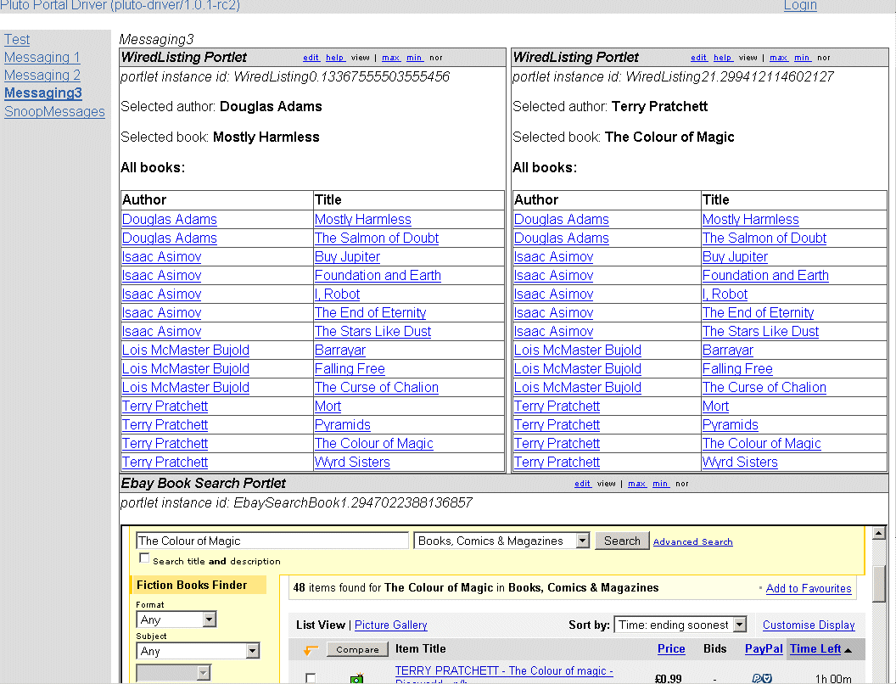
Task: Select 'The Salmon of Doubt' in left portlet
Action: click(x=377, y=238)
